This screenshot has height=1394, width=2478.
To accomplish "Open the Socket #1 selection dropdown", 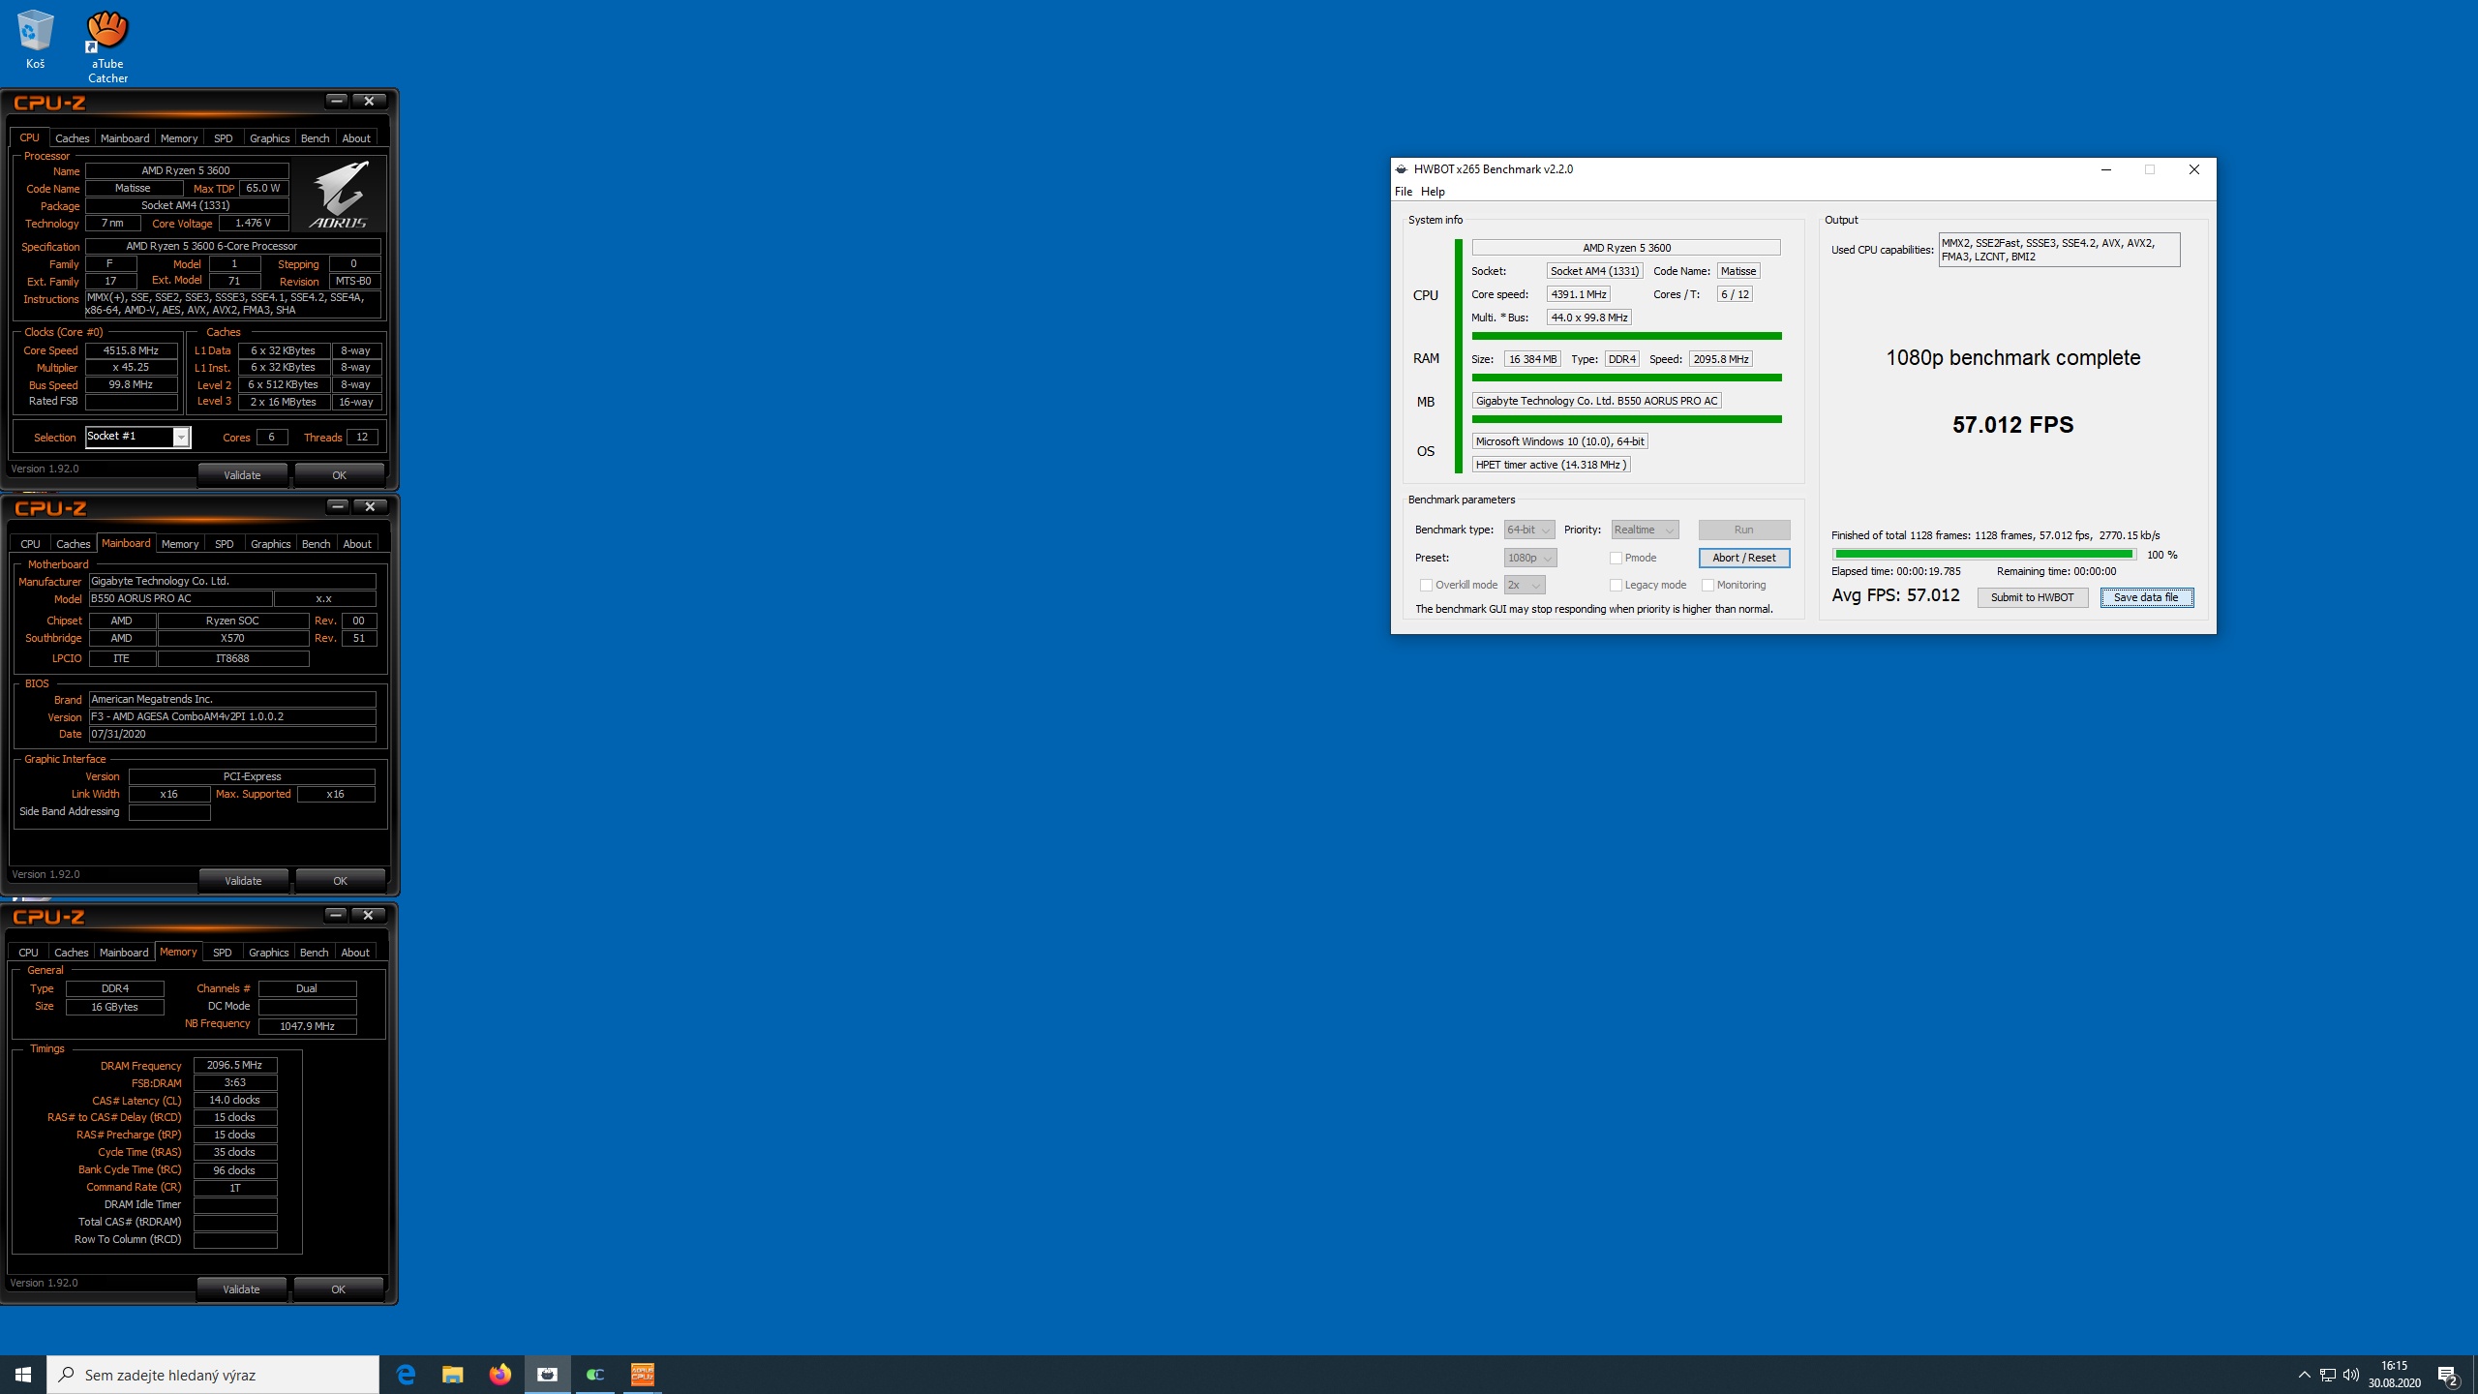I will tap(137, 437).
